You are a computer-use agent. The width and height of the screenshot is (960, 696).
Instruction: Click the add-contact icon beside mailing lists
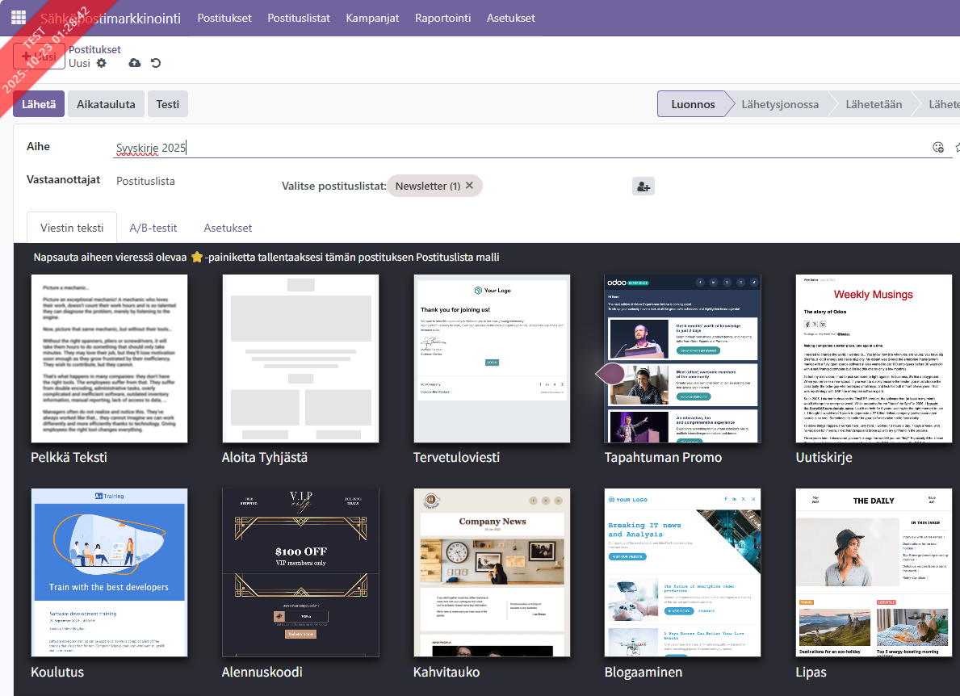[x=643, y=187]
